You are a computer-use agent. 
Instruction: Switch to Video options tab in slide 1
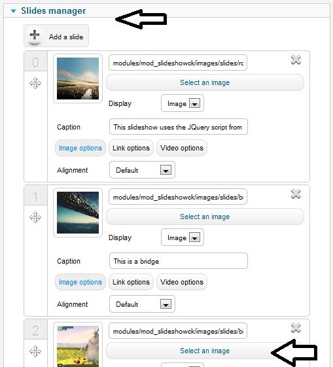182,282
